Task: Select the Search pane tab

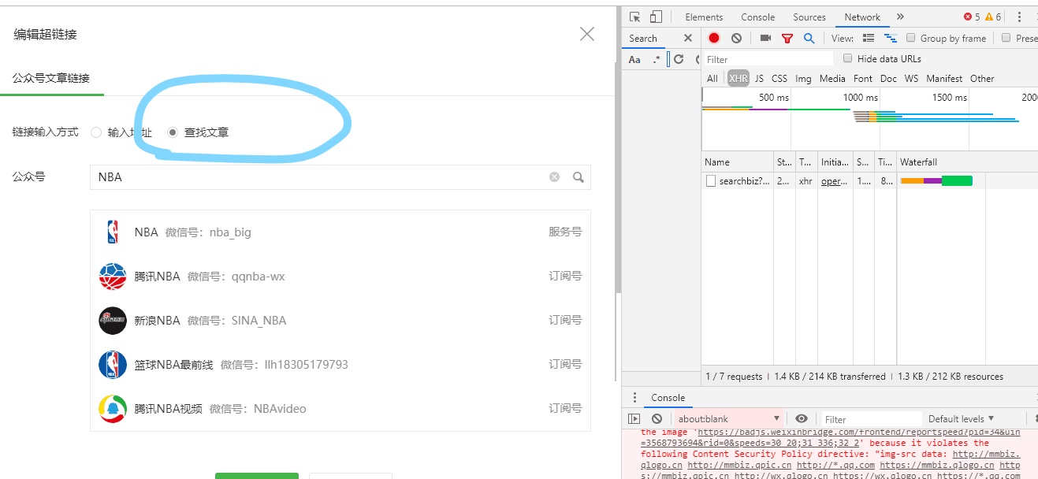Action: (643, 39)
